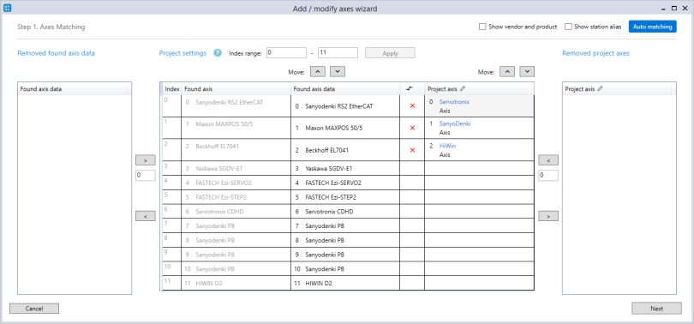The height and width of the screenshot is (324, 694).
Task: Click the red X match icon for Sanyodenki RS2 EtherCAT
Action: [412, 105]
